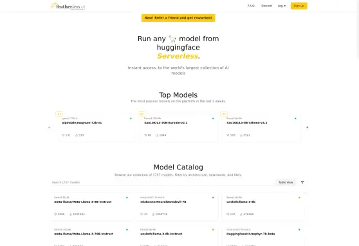Click download icon on magnum-72b-v1 card

coord(77,135)
